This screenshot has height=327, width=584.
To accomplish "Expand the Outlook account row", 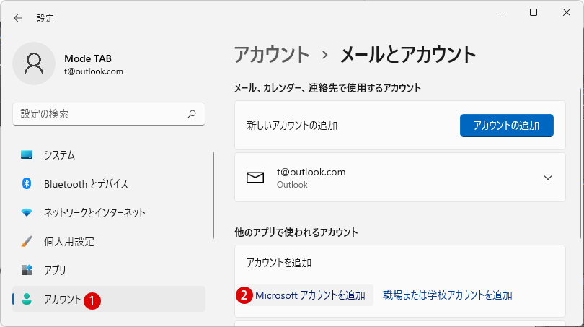I will [x=400, y=178].
